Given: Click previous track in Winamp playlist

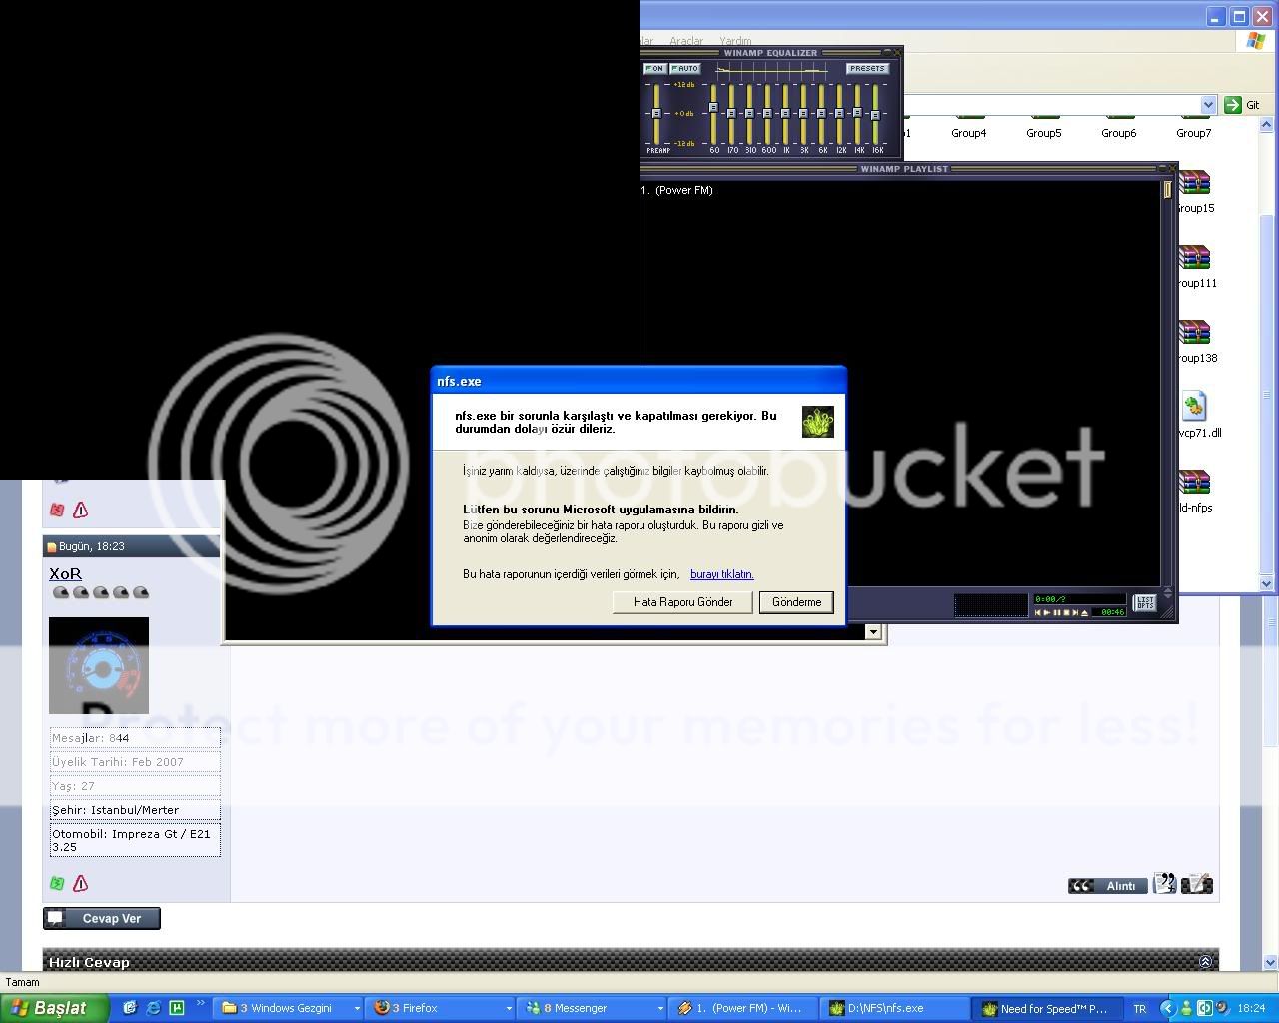Looking at the screenshot, I should [1038, 612].
